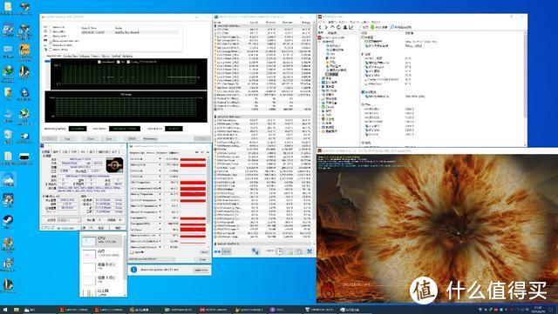The width and height of the screenshot is (558, 314).
Task: Switch to Statistics tab in stability test
Action: tap(127, 56)
